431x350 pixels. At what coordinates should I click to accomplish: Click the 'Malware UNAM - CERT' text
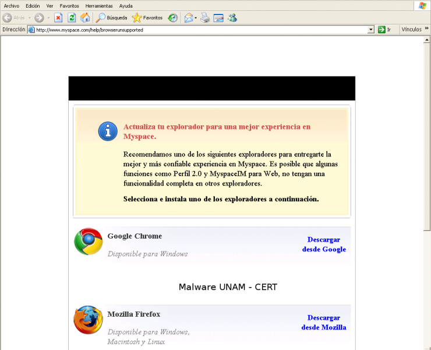228,287
